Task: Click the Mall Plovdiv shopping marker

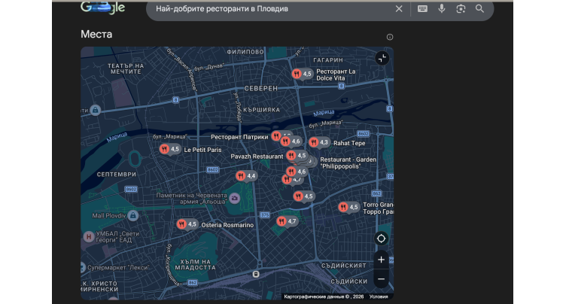Action: pyautogui.click(x=132, y=216)
